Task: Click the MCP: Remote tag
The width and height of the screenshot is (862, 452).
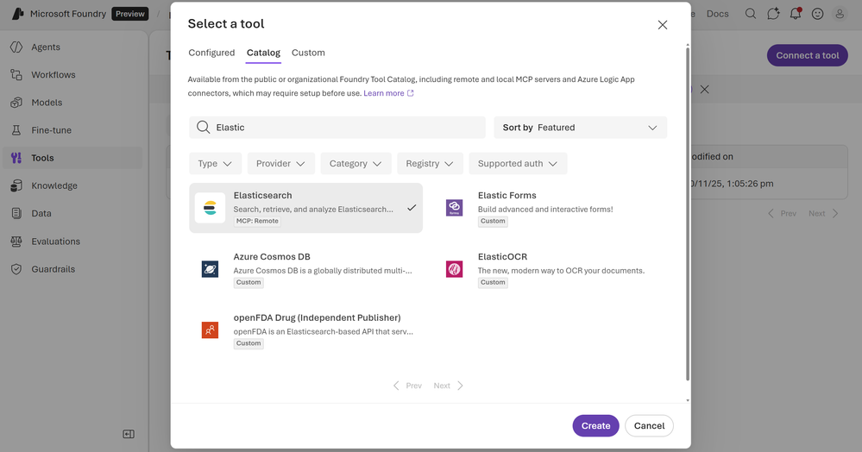Action: pyautogui.click(x=257, y=221)
